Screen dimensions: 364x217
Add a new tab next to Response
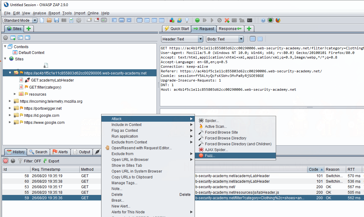point(249,29)
